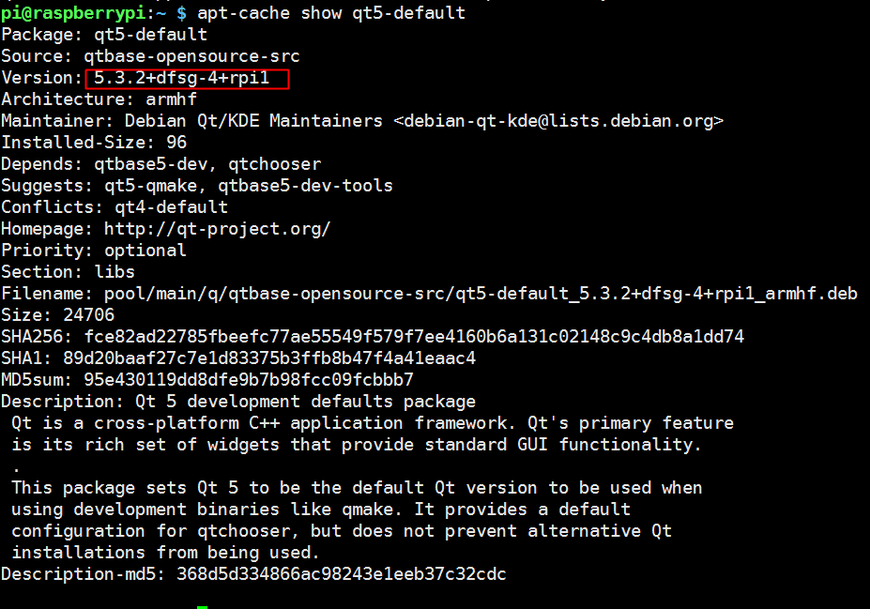Click the Installed-Size value 96

pos(176,143)
